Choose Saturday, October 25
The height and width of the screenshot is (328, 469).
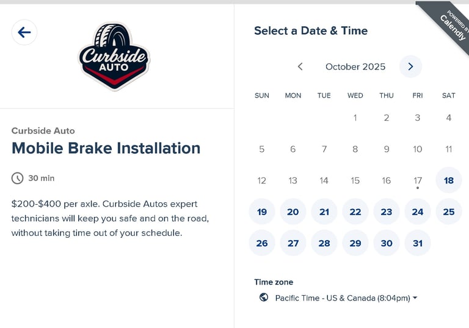coord(449,212)
